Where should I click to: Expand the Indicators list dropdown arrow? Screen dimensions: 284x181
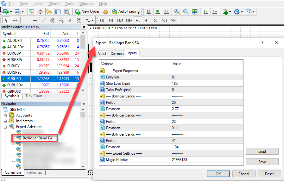click(x=230, y=12)
